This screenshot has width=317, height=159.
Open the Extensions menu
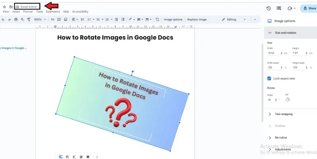[x=53, y=11]
